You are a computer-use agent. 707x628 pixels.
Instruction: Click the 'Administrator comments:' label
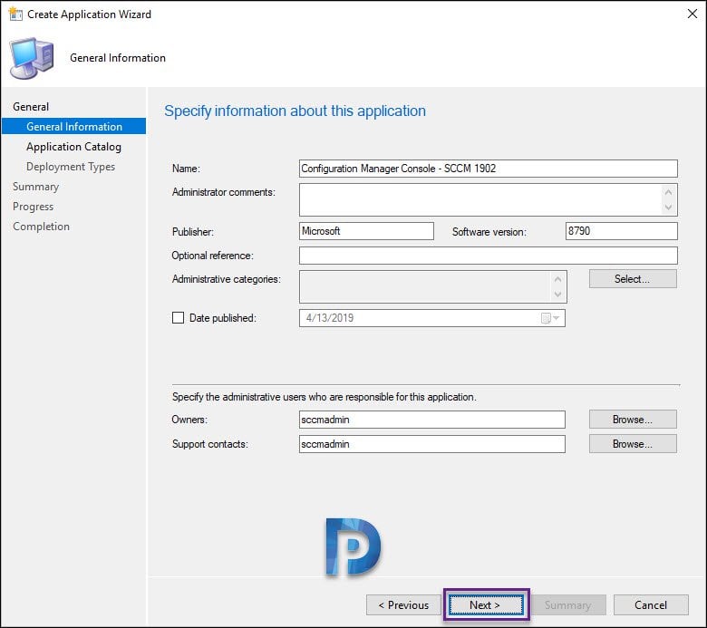click(224, 192)
